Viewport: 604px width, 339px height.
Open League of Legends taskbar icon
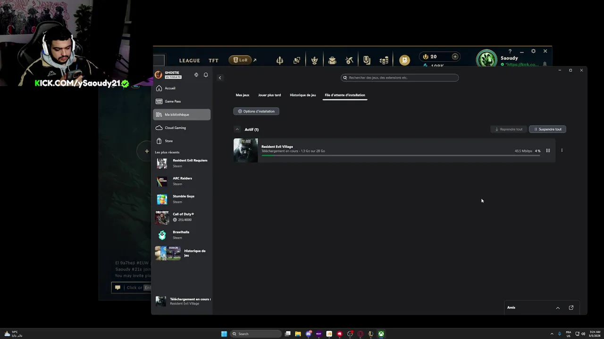(x=370, y=334)
